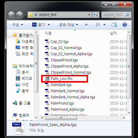Screen dimensions: 138x138
Task: Click the tga icon beside PalmBark.tga
Action: pyautogui.click(x=47, y=85)
